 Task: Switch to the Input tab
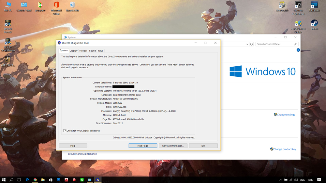[100, 51]
